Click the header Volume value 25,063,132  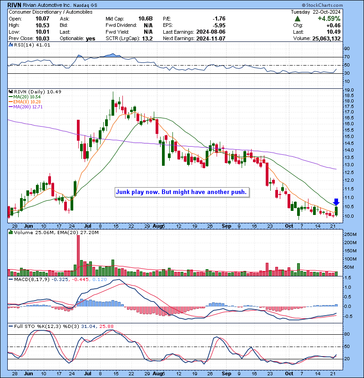coord(326,39)
